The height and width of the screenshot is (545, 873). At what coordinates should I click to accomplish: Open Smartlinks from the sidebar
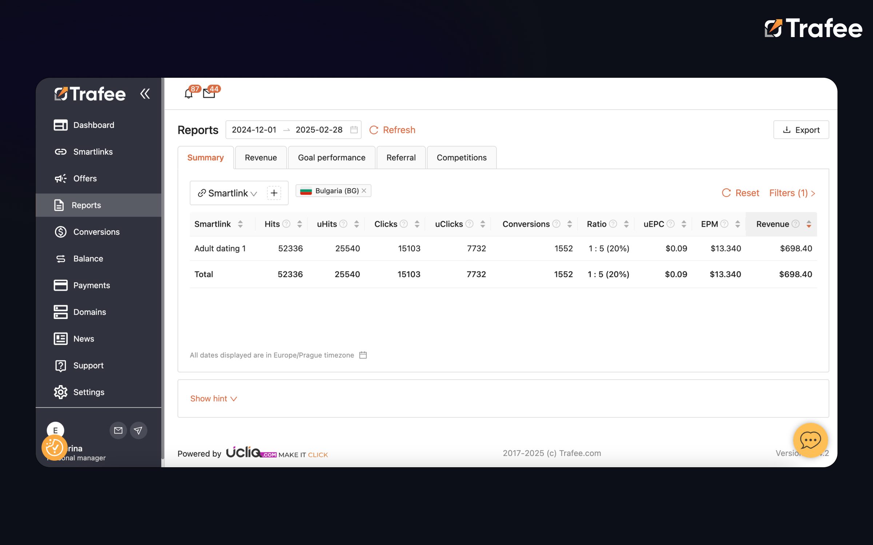coord(98,152)
